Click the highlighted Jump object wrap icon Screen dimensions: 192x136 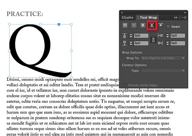[x=152, y=25]
